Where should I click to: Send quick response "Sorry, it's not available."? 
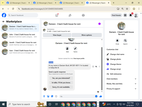61,87
